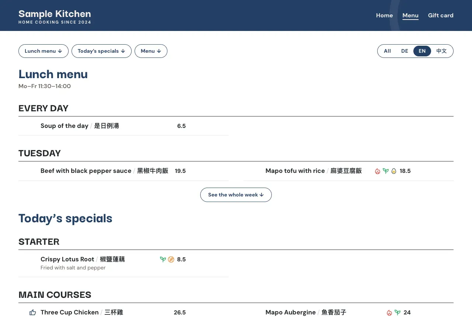Jump to the Lunch menu section button

point(44,51)
